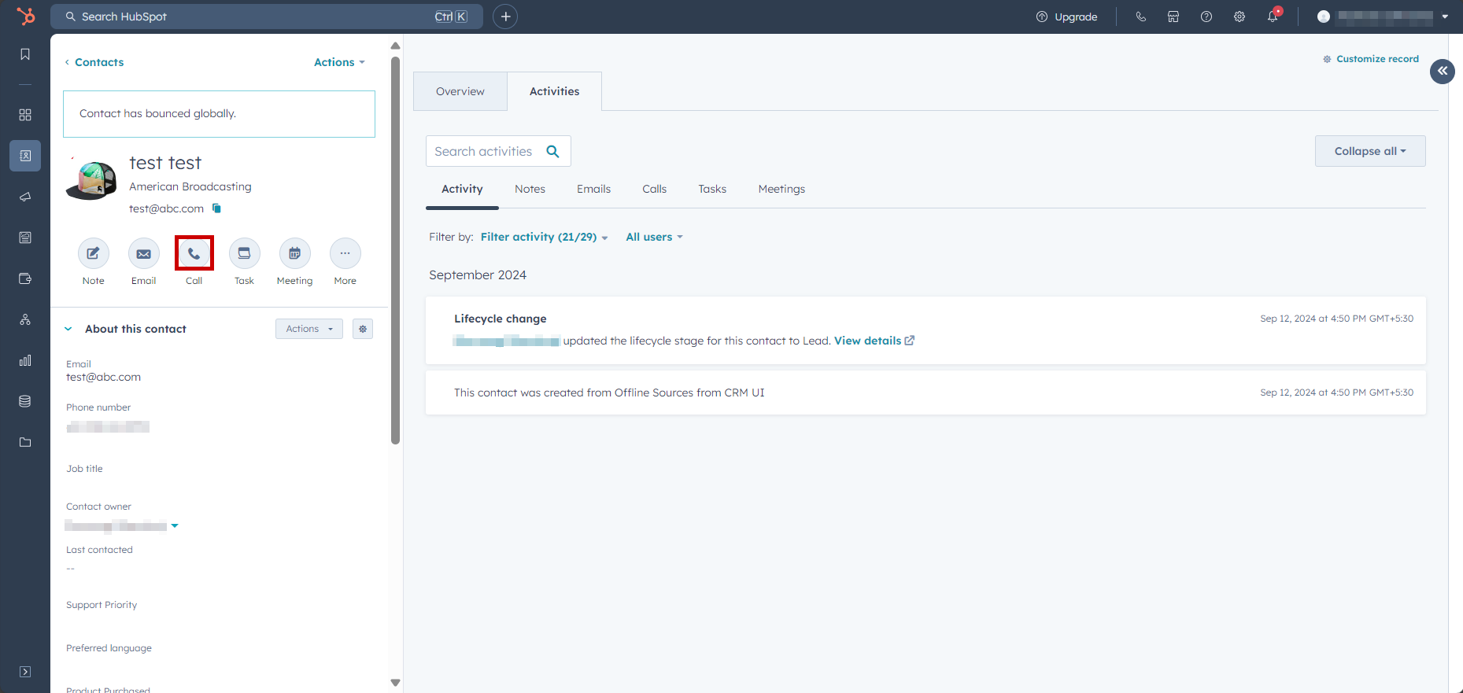This screenshot has height=693, width=1463.
Task: Open the calling phone icon in top bar
Action: tap(1140, 17)
